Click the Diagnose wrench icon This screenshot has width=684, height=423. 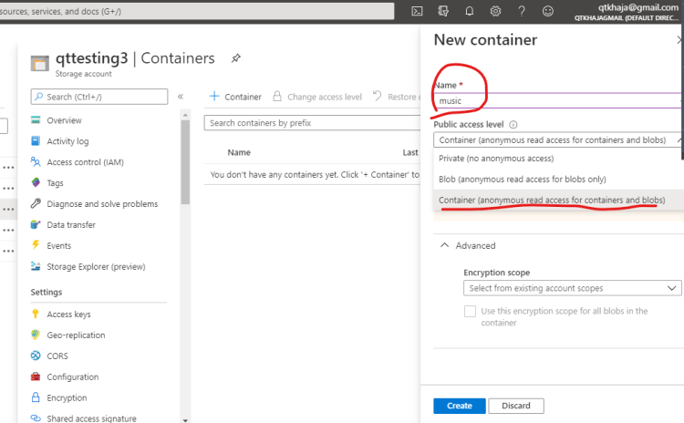coord(36,203)
